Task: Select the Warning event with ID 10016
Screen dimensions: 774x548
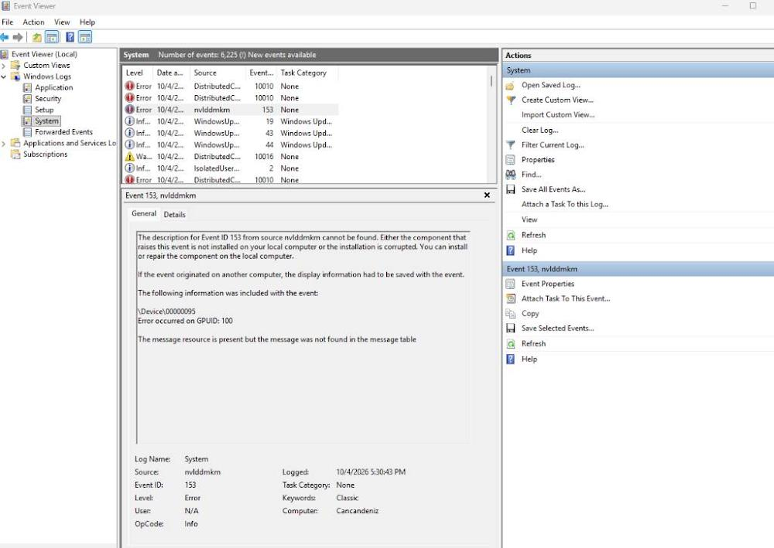Action: [x=231, y=157]
